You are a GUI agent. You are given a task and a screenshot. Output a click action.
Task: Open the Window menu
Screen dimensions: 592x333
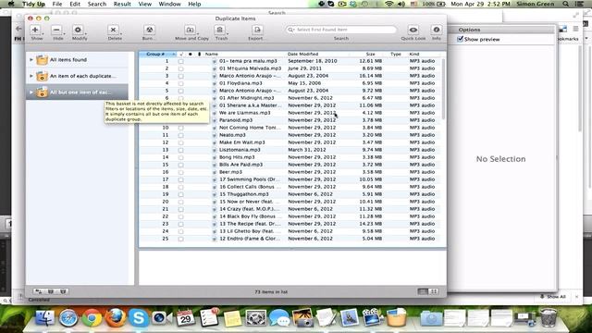tap(169, 4)
